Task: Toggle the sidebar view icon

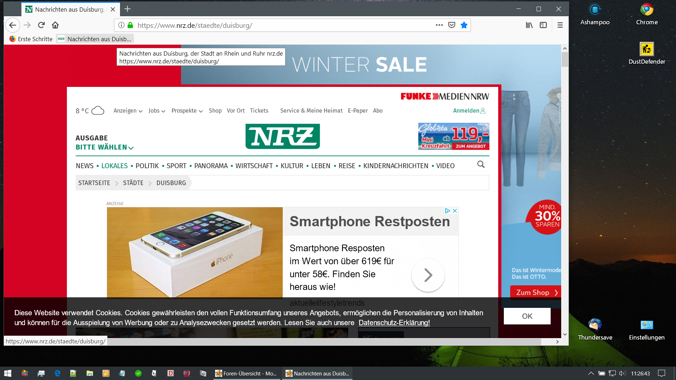Action: [x=543, y=25]
